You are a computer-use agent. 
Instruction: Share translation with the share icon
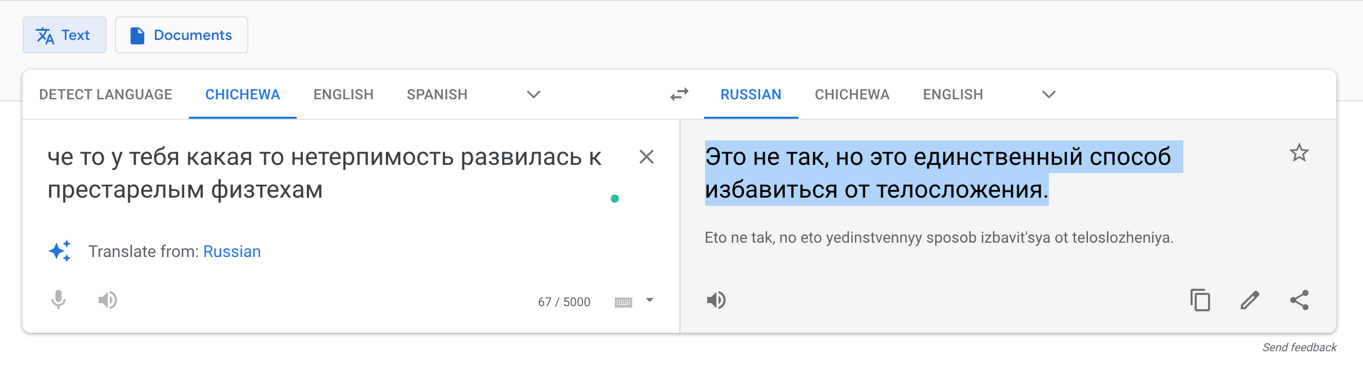1299,300
